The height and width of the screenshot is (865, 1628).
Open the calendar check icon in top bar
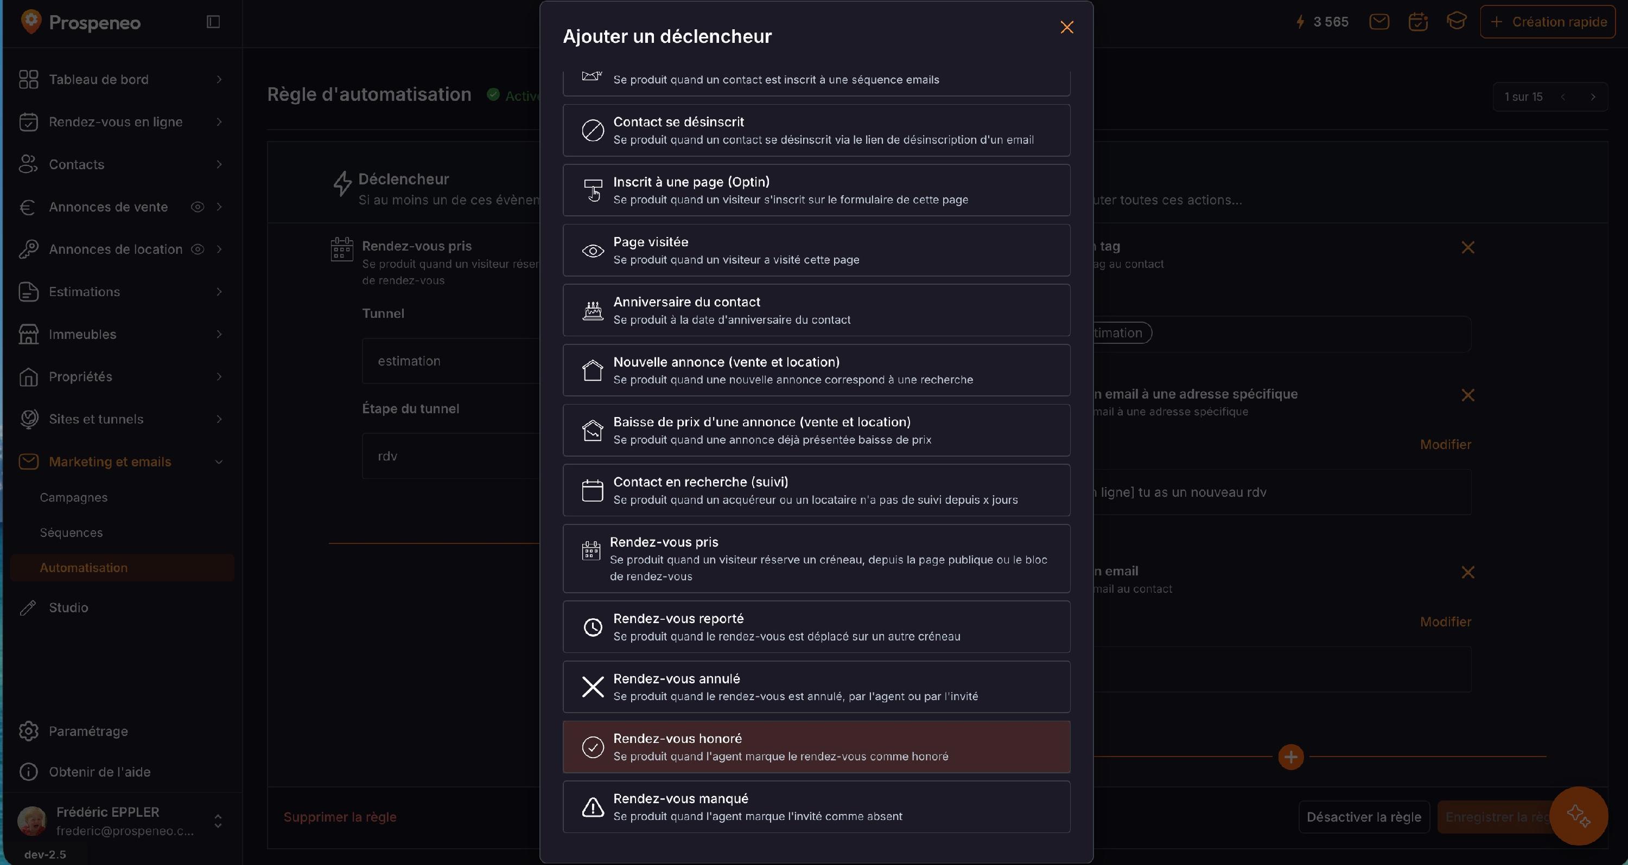point(1418,22)
